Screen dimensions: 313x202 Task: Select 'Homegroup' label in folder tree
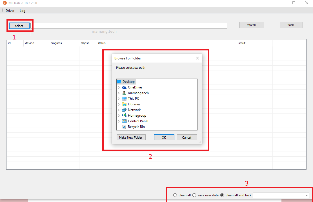[x=137, y=116]
